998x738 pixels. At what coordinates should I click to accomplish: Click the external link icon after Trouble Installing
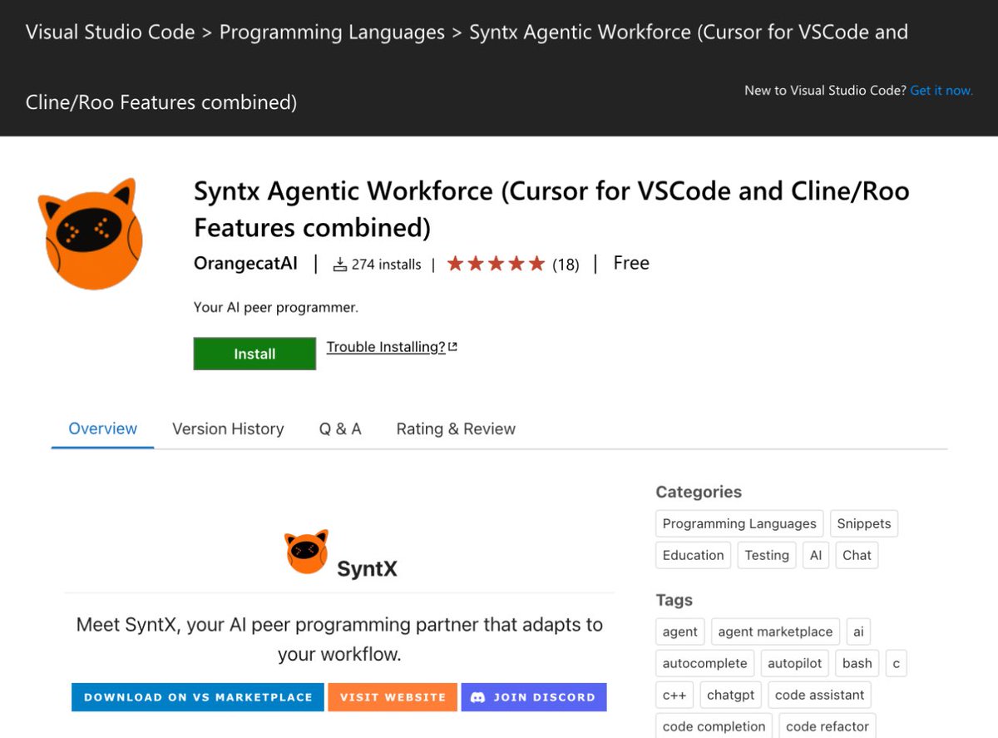452,347
